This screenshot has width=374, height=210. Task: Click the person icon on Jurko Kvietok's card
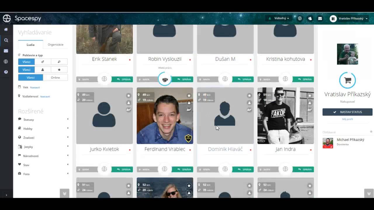(129, 103)
